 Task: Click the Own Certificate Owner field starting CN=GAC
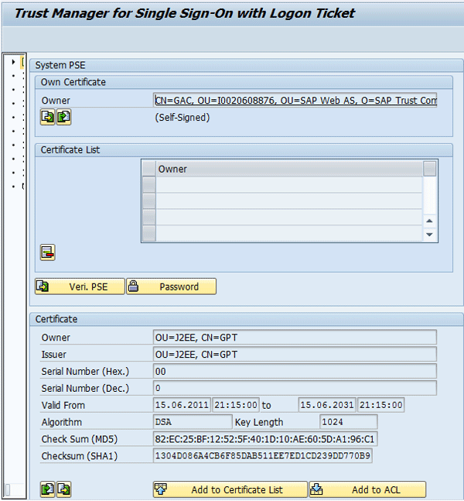pyautogui.click(x=295, y=100)
